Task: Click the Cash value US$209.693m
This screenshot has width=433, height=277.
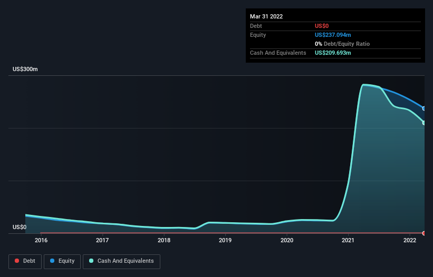Action: (x=333, y=53)
